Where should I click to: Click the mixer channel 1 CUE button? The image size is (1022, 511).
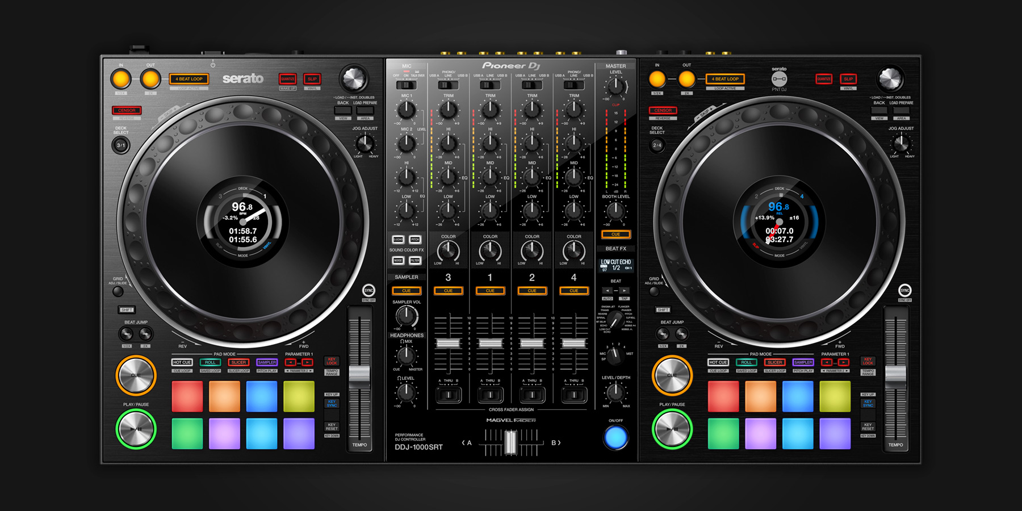(x=490, y=291)
